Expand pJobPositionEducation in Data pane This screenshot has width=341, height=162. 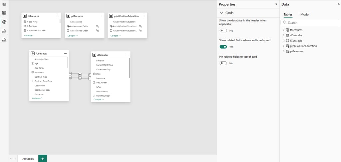tap(284, 46)
